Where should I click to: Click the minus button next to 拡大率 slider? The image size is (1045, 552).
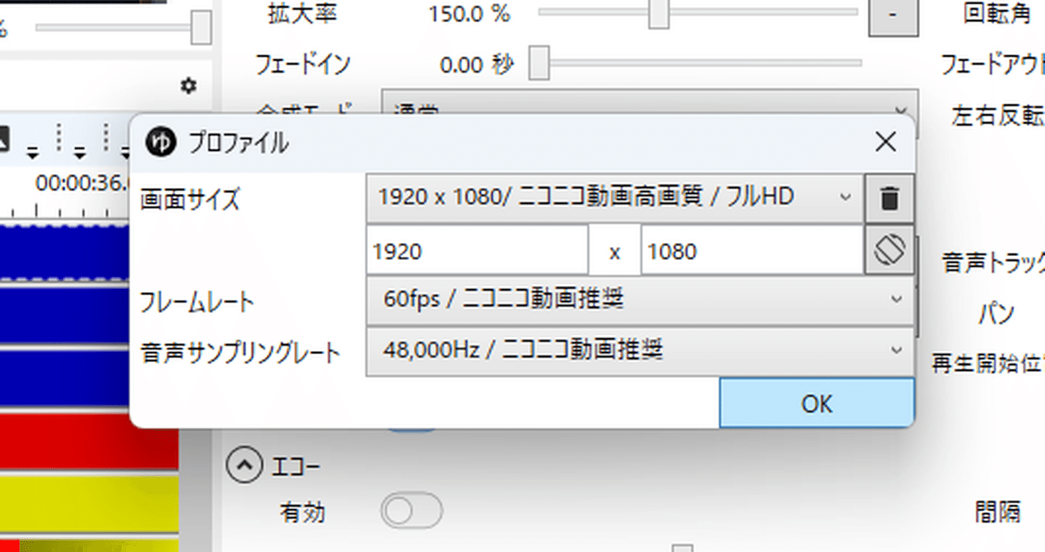point(892,15)
